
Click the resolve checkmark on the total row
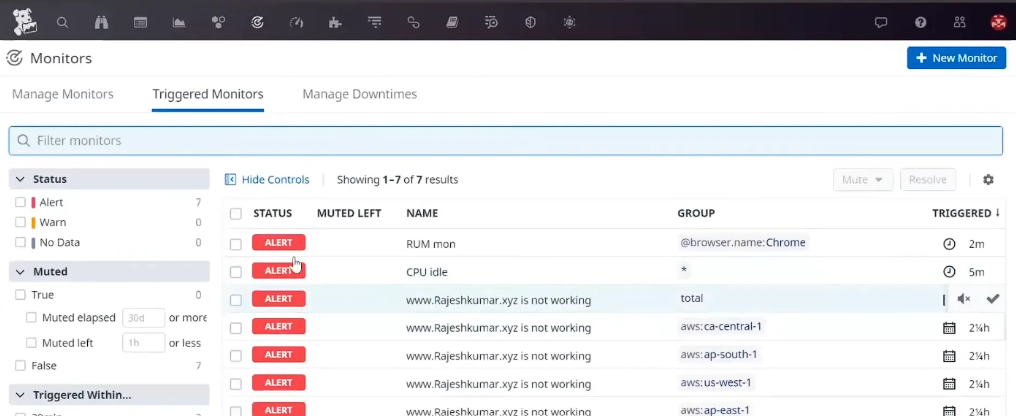pyautogui.click(x=993, y=299)
